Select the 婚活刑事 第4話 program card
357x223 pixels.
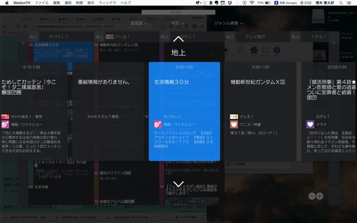click(329, 111)
